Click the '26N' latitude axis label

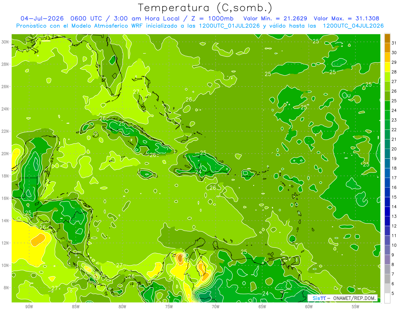(x=6, y=87)
